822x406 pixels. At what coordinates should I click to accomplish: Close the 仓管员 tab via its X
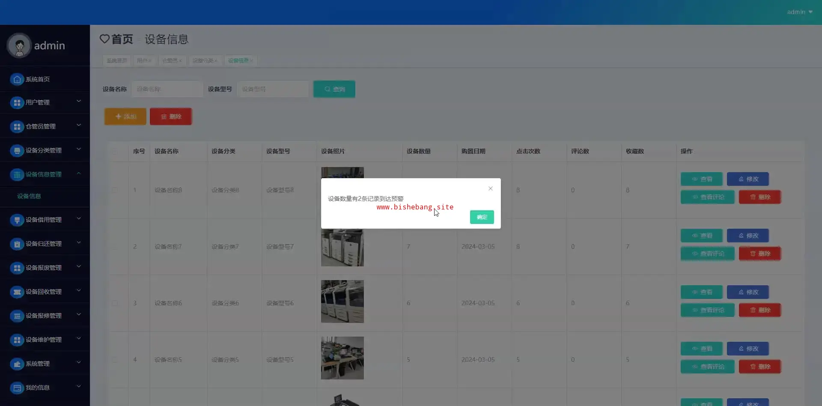point(180,61)
